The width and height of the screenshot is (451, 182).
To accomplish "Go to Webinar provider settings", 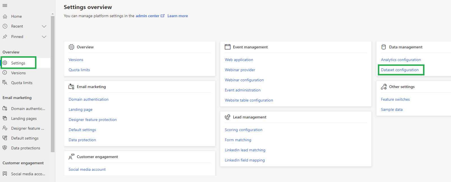I will [240, 70].
